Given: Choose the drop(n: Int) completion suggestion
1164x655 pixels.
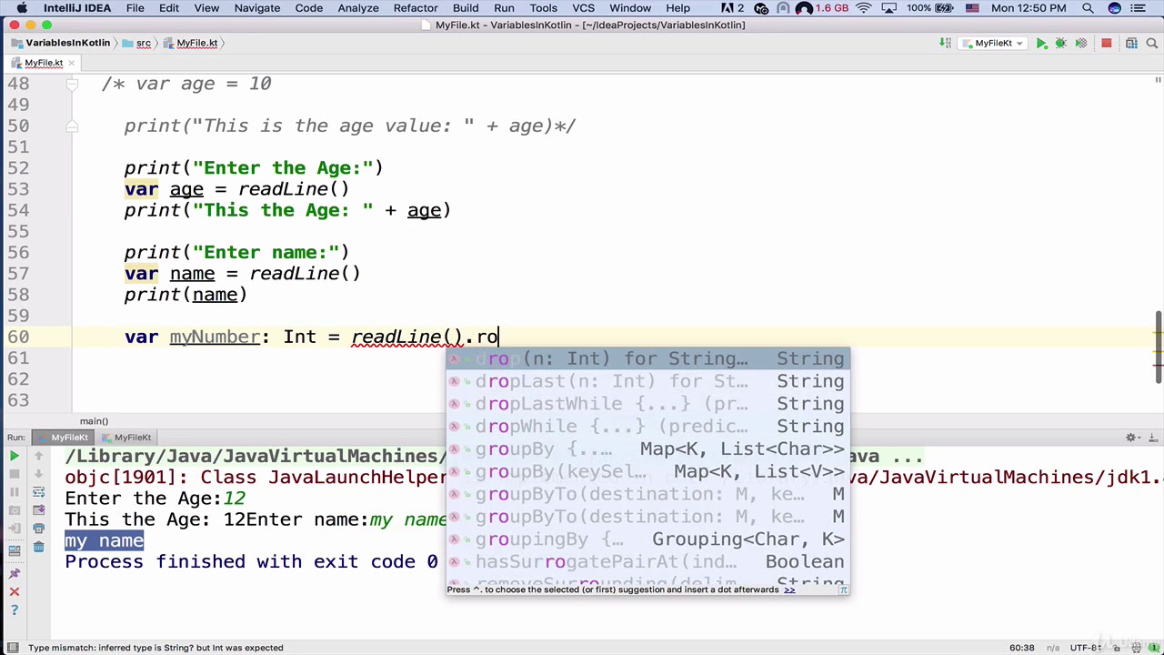Looking at the screenshot, I should pos(647,358).
